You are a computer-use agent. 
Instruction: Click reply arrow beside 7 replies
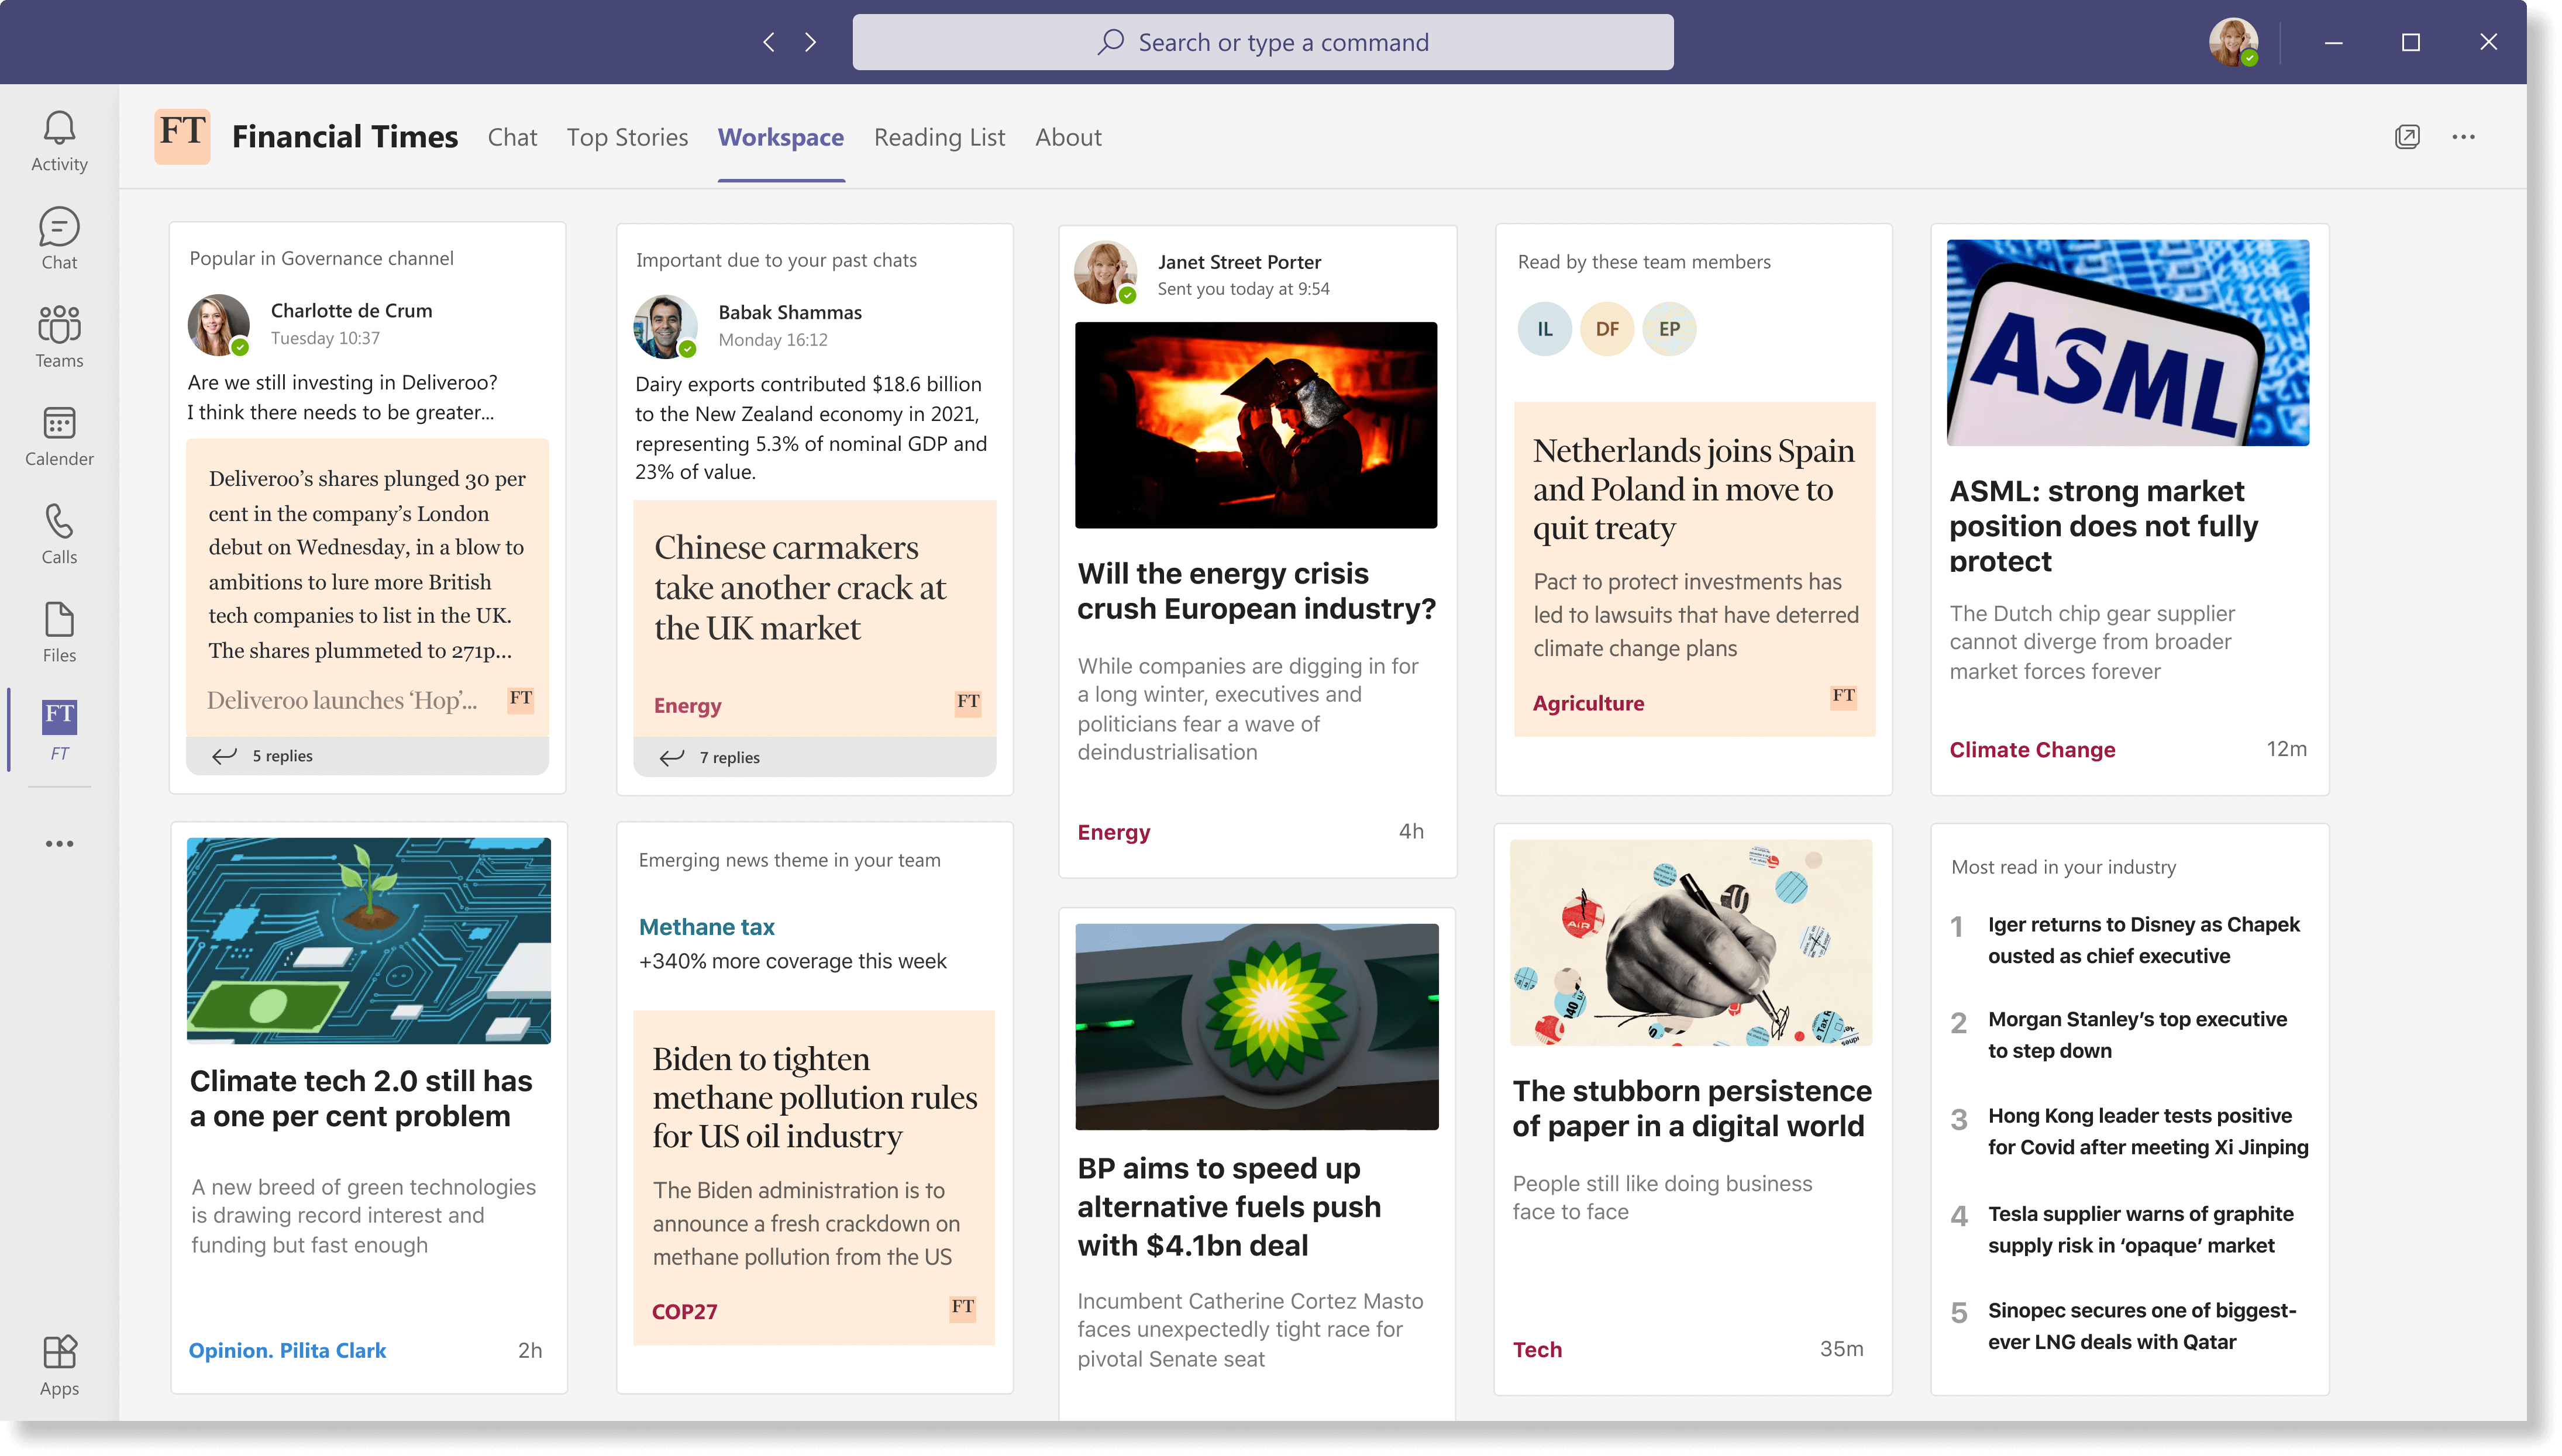pyautogui.click(x=671, y=757)
